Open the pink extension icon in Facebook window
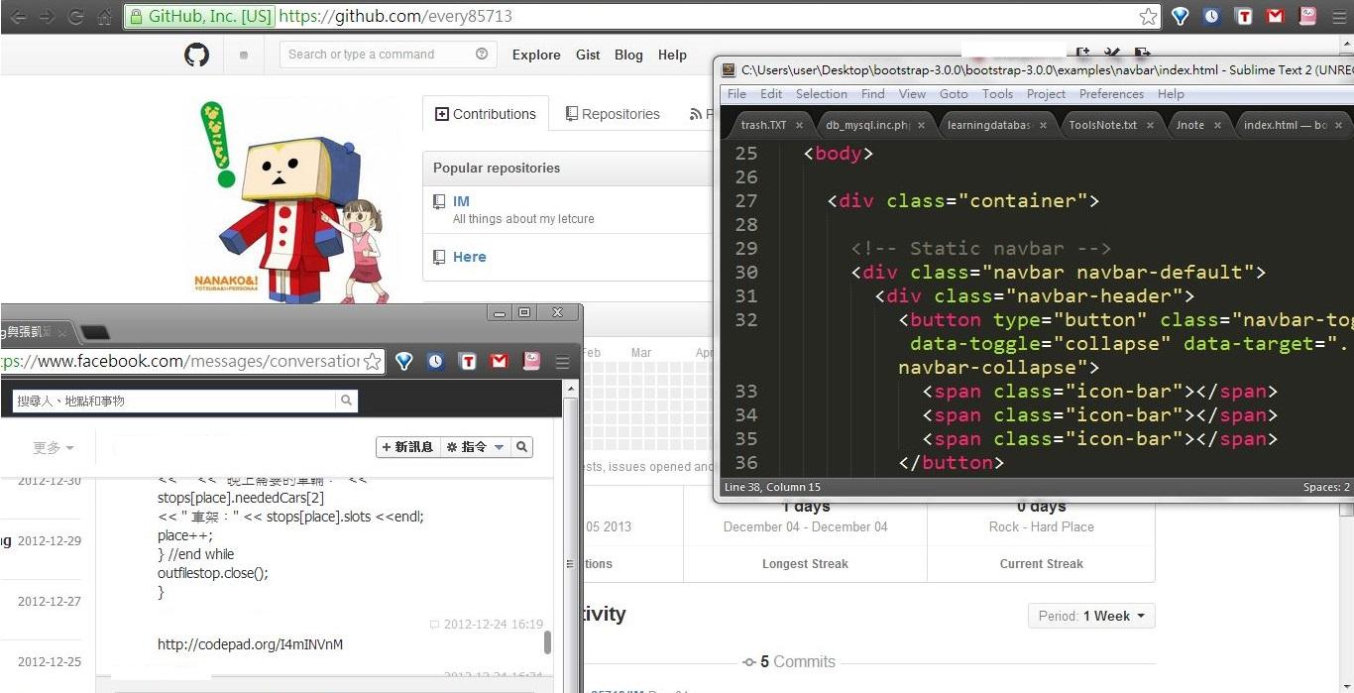The height and width of the screenshot is (693, 1354). (x=531, y=361)
